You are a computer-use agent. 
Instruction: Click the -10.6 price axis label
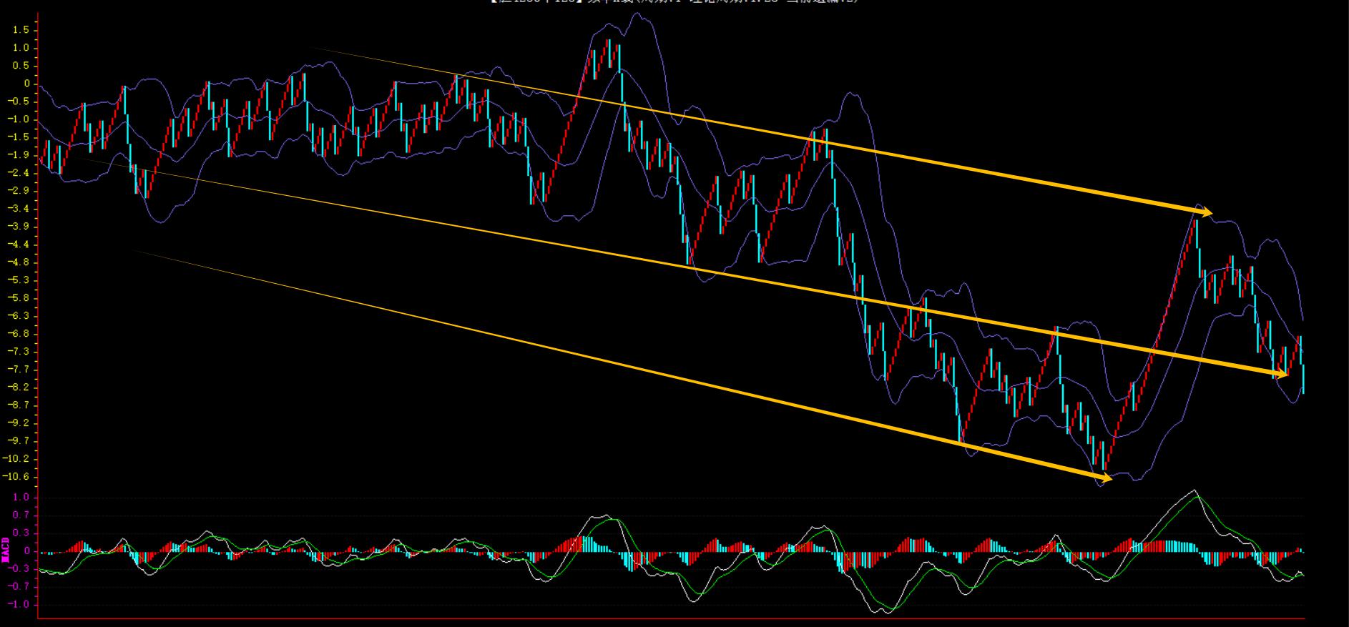click(18, 477)
